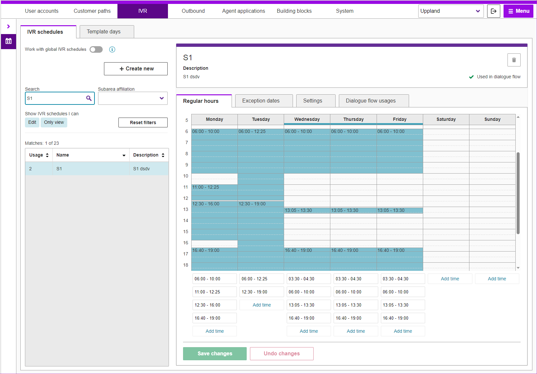Open the Uppland organization dropdown
The image size is (537, 374).
pos(451,11)
